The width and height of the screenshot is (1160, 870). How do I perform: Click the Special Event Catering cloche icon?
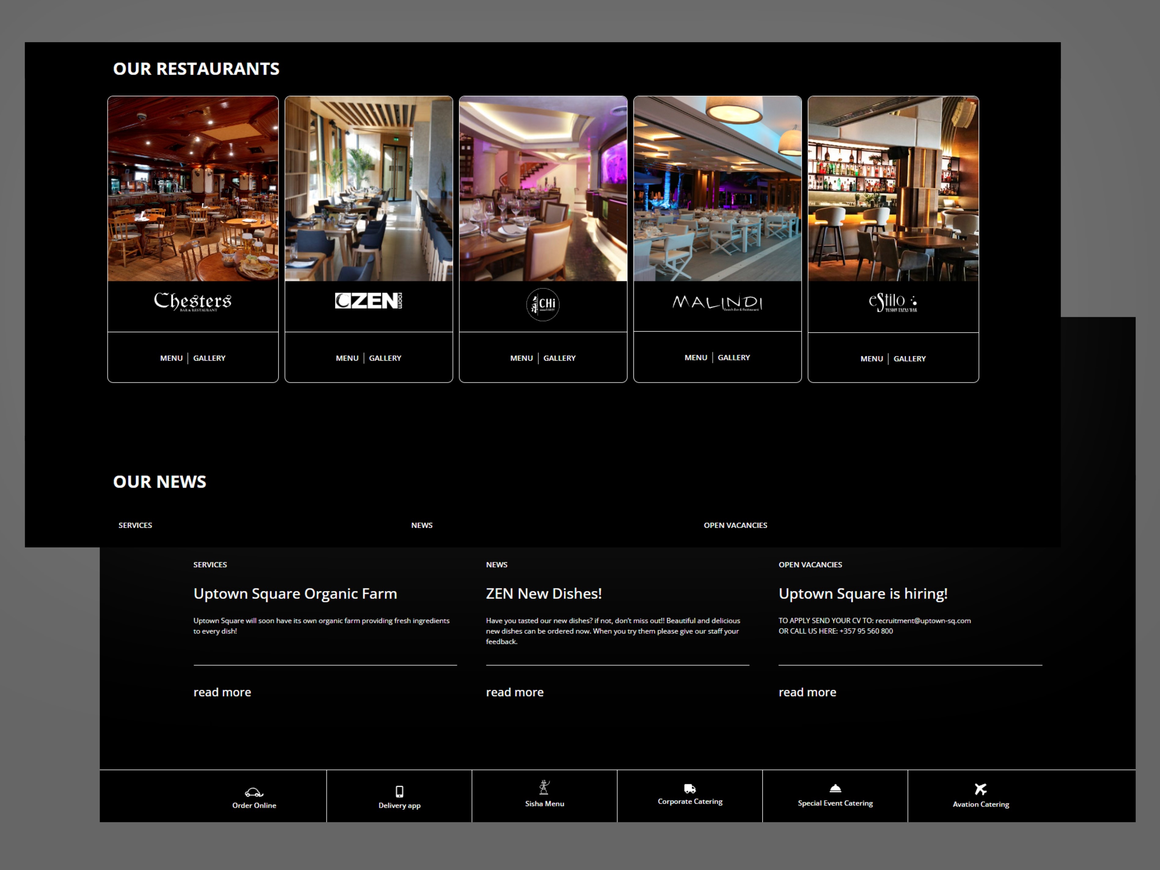[x=835, y=788]
